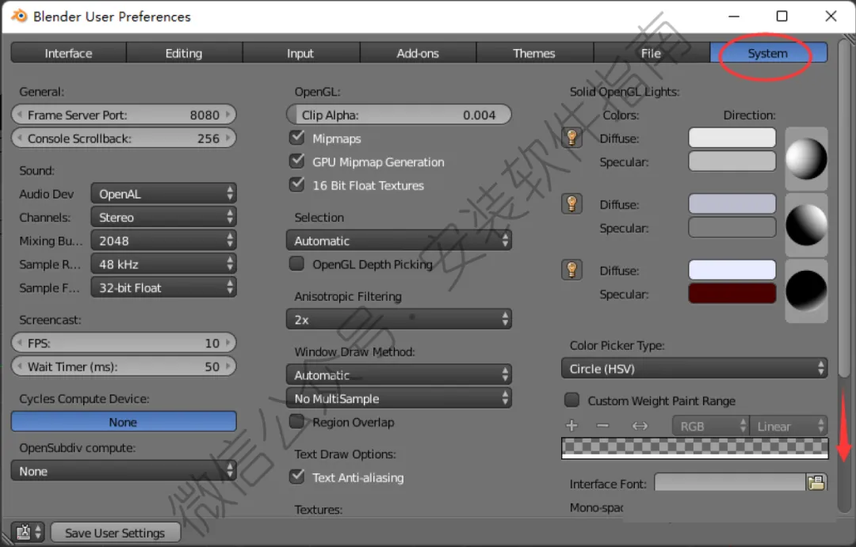Toggle the first solid OpenGL light bulb icon
This screenshot has width=856, height=547.
coord(571,138)
